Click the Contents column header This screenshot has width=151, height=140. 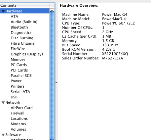[x=25, y=5]
